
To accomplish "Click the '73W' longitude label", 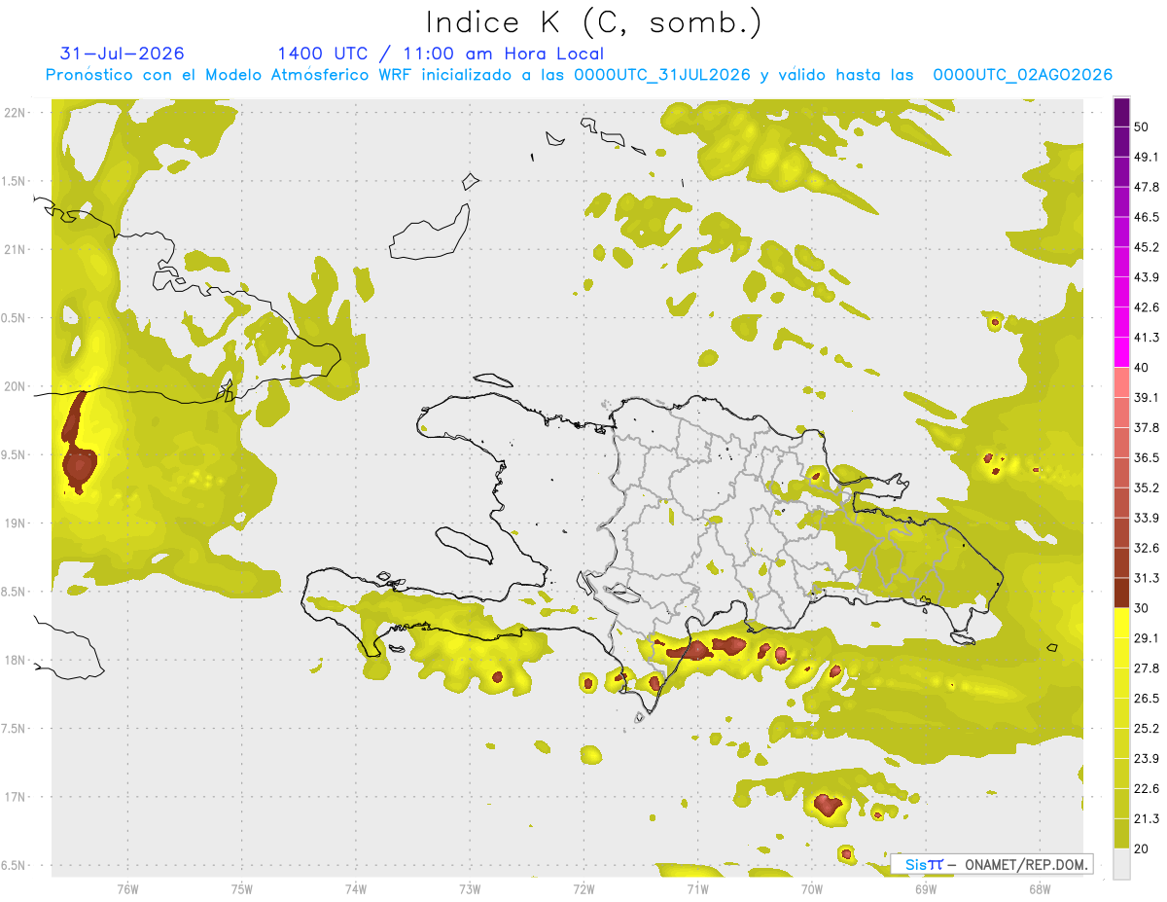I will [470, 889].
